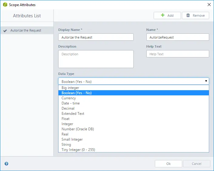Click the Scope Attributes app logo icon
The image size is (214, 171).
(x=5, y=5)
